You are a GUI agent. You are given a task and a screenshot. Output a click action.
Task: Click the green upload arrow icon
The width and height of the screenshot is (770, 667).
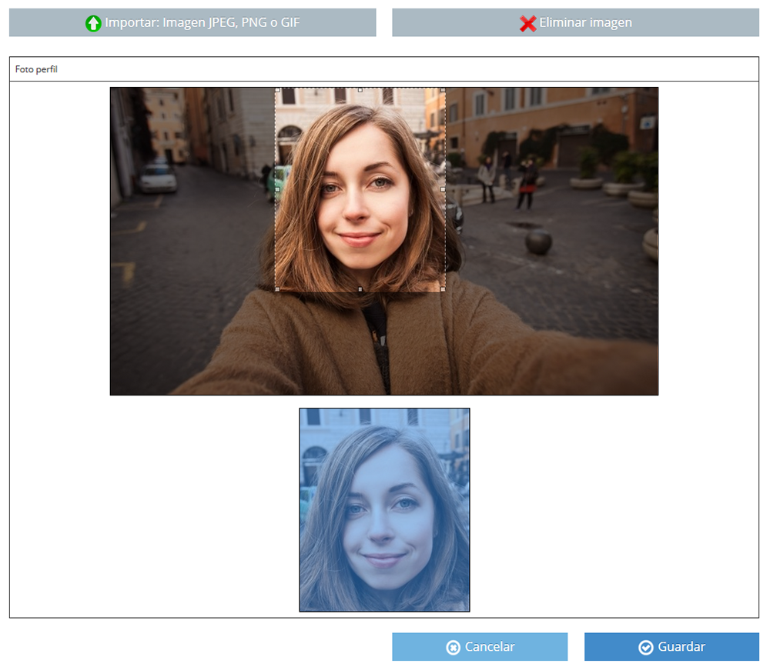[93, 23]
